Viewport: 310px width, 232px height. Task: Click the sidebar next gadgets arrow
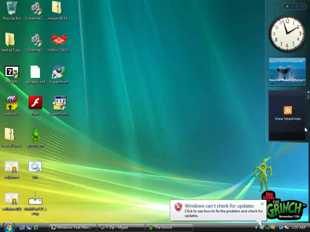coord(302,6)
